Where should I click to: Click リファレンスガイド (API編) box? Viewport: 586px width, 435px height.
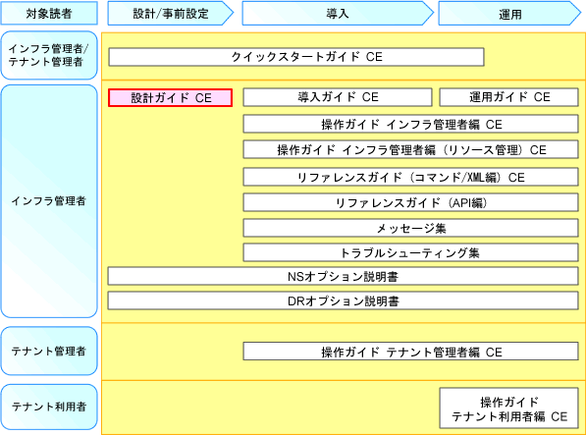click(410, 202)
